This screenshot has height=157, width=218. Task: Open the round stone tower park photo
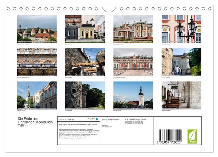pyautogui.click(x=85, y=95)
